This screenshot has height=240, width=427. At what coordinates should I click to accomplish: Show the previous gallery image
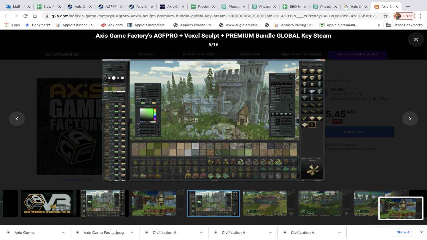tap(17, 118)
